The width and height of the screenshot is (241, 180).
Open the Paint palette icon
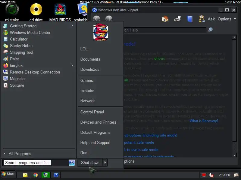tap(5, 59)
